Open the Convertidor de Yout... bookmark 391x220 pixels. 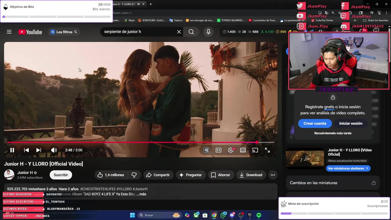pyautogui.click(x=262, y=20)
